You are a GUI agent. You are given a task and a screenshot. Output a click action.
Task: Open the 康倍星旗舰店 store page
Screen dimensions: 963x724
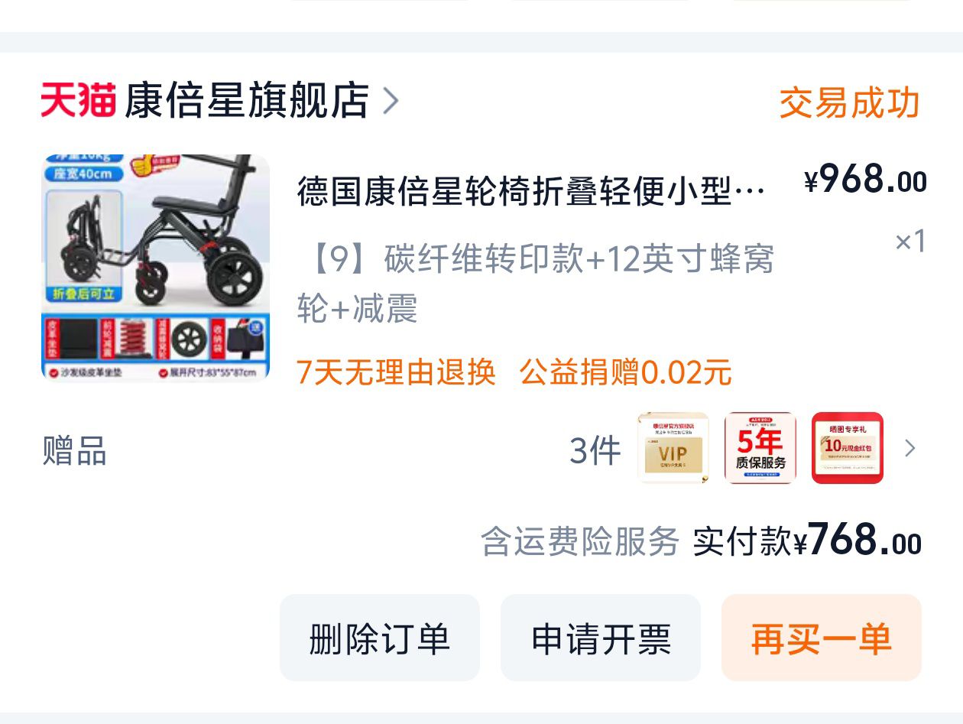[x=246, y=100]
